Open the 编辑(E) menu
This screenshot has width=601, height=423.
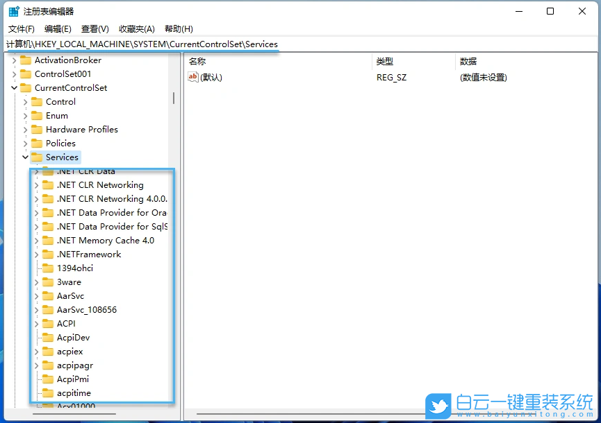pyautogui.click(x=58, y=28)
